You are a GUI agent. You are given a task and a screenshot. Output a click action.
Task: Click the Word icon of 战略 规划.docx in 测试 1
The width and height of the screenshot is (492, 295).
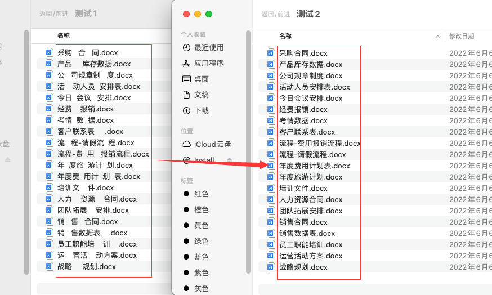pyautogui.click(x=49, y=266)
